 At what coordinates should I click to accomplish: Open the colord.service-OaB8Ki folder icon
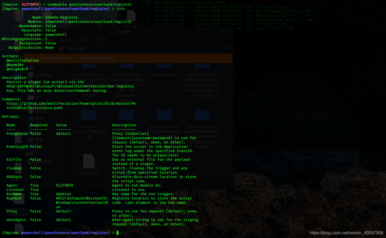[x=202, y=115]
